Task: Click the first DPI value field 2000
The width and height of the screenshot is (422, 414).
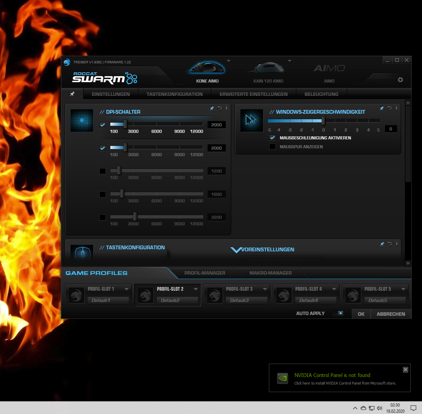Action: tap(216, 125)
